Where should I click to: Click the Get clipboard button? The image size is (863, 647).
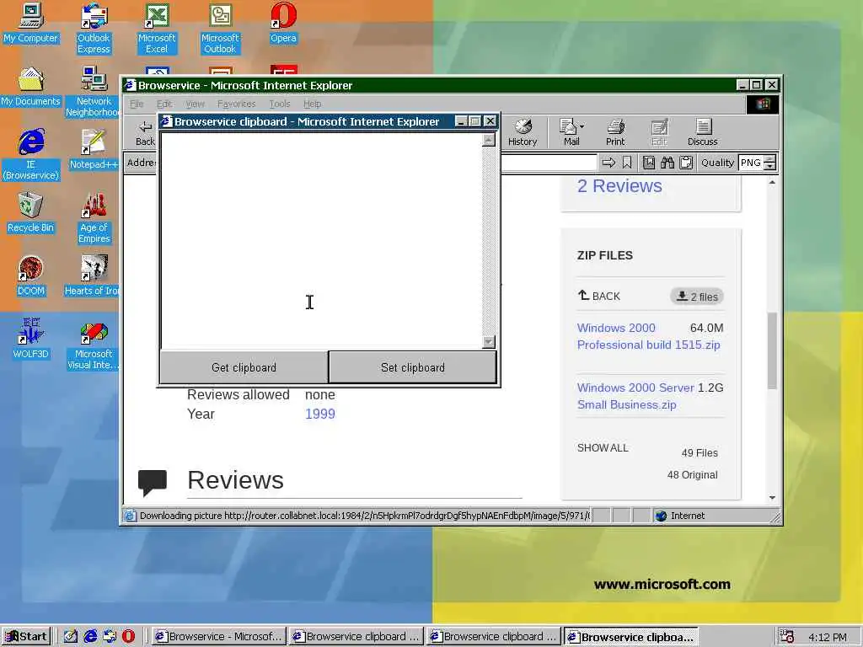[x=244, y=367]
